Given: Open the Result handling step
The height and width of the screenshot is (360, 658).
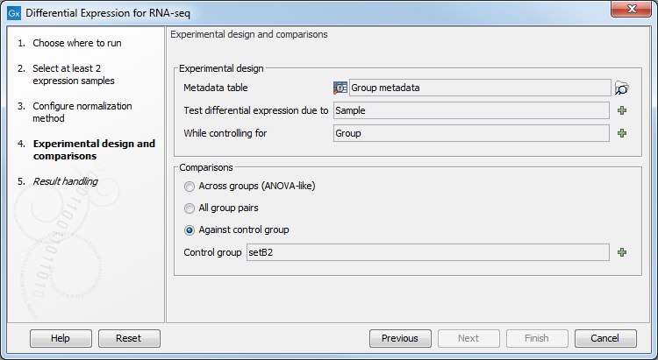Looking at the screenshot, I should click(x=65, y=181).
